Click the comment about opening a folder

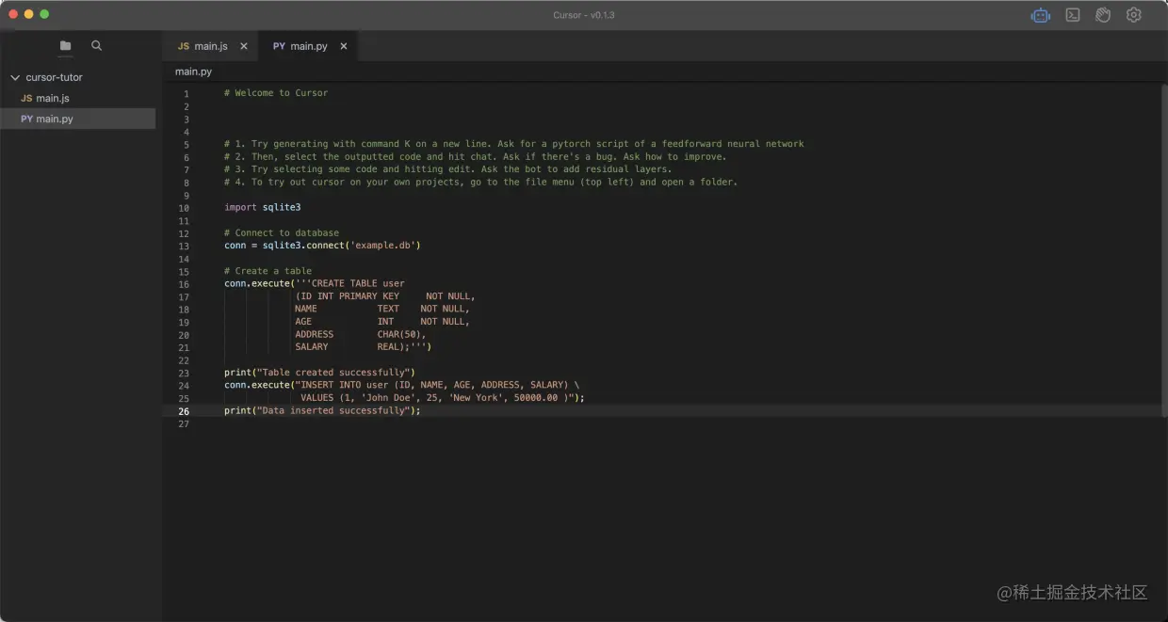[481, 183]
